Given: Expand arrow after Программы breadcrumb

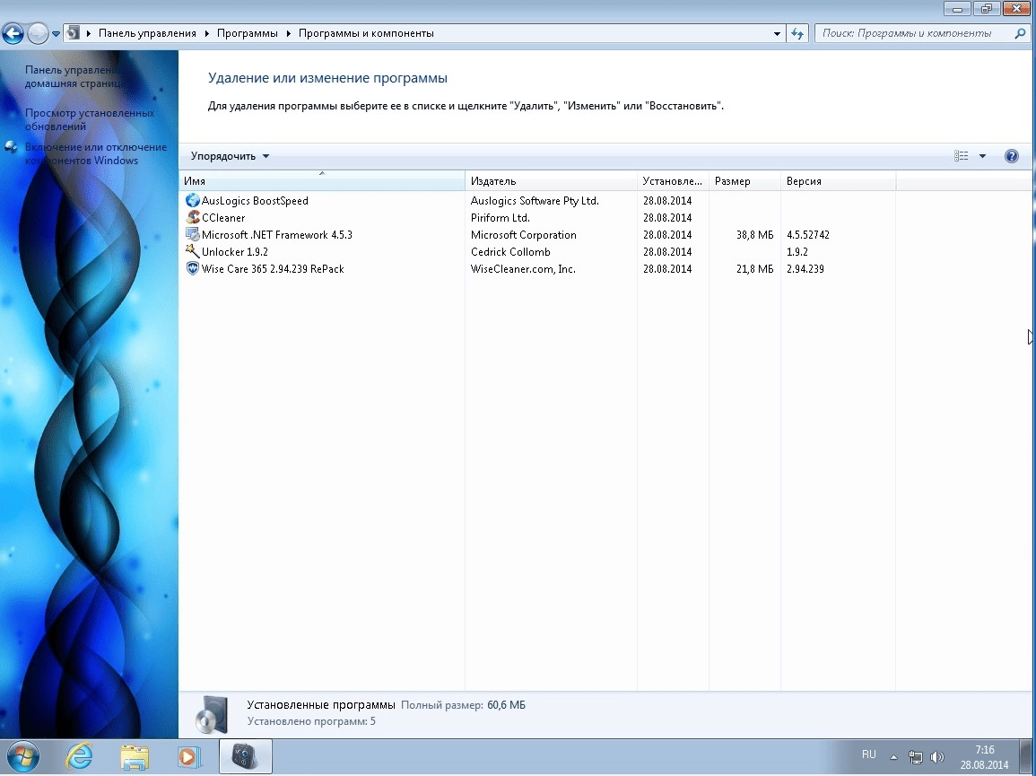Looking at the screenshot, I should (288, 33).
